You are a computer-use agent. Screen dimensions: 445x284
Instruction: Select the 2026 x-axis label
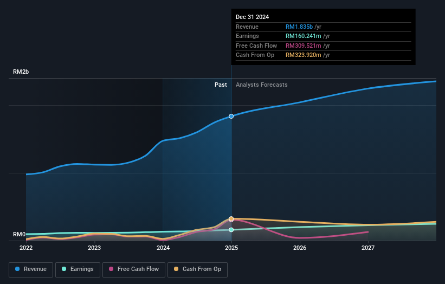pyautogui.click(x=300, y=248)
